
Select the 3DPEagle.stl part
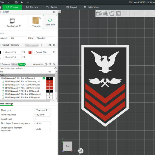[x=22, y=97]
